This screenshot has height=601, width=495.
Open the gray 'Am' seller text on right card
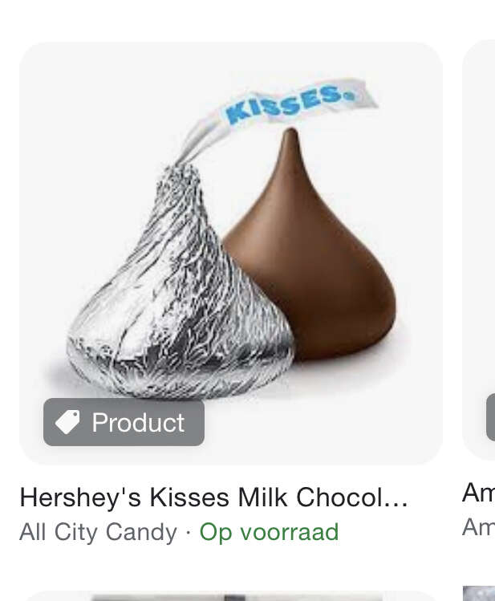coord(478,527)
